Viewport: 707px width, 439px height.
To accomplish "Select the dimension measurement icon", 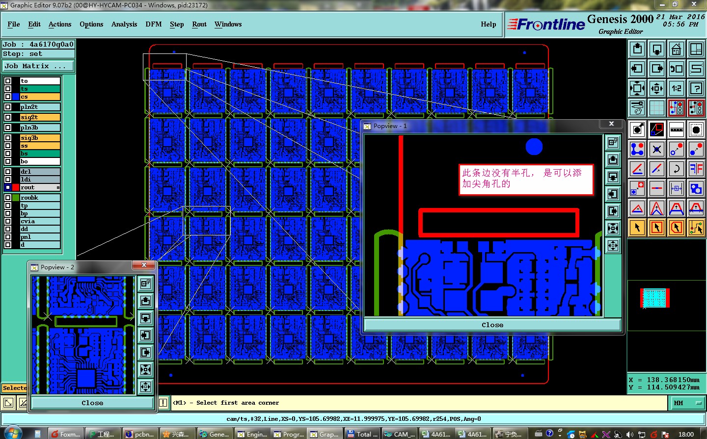I will [677, 188].
